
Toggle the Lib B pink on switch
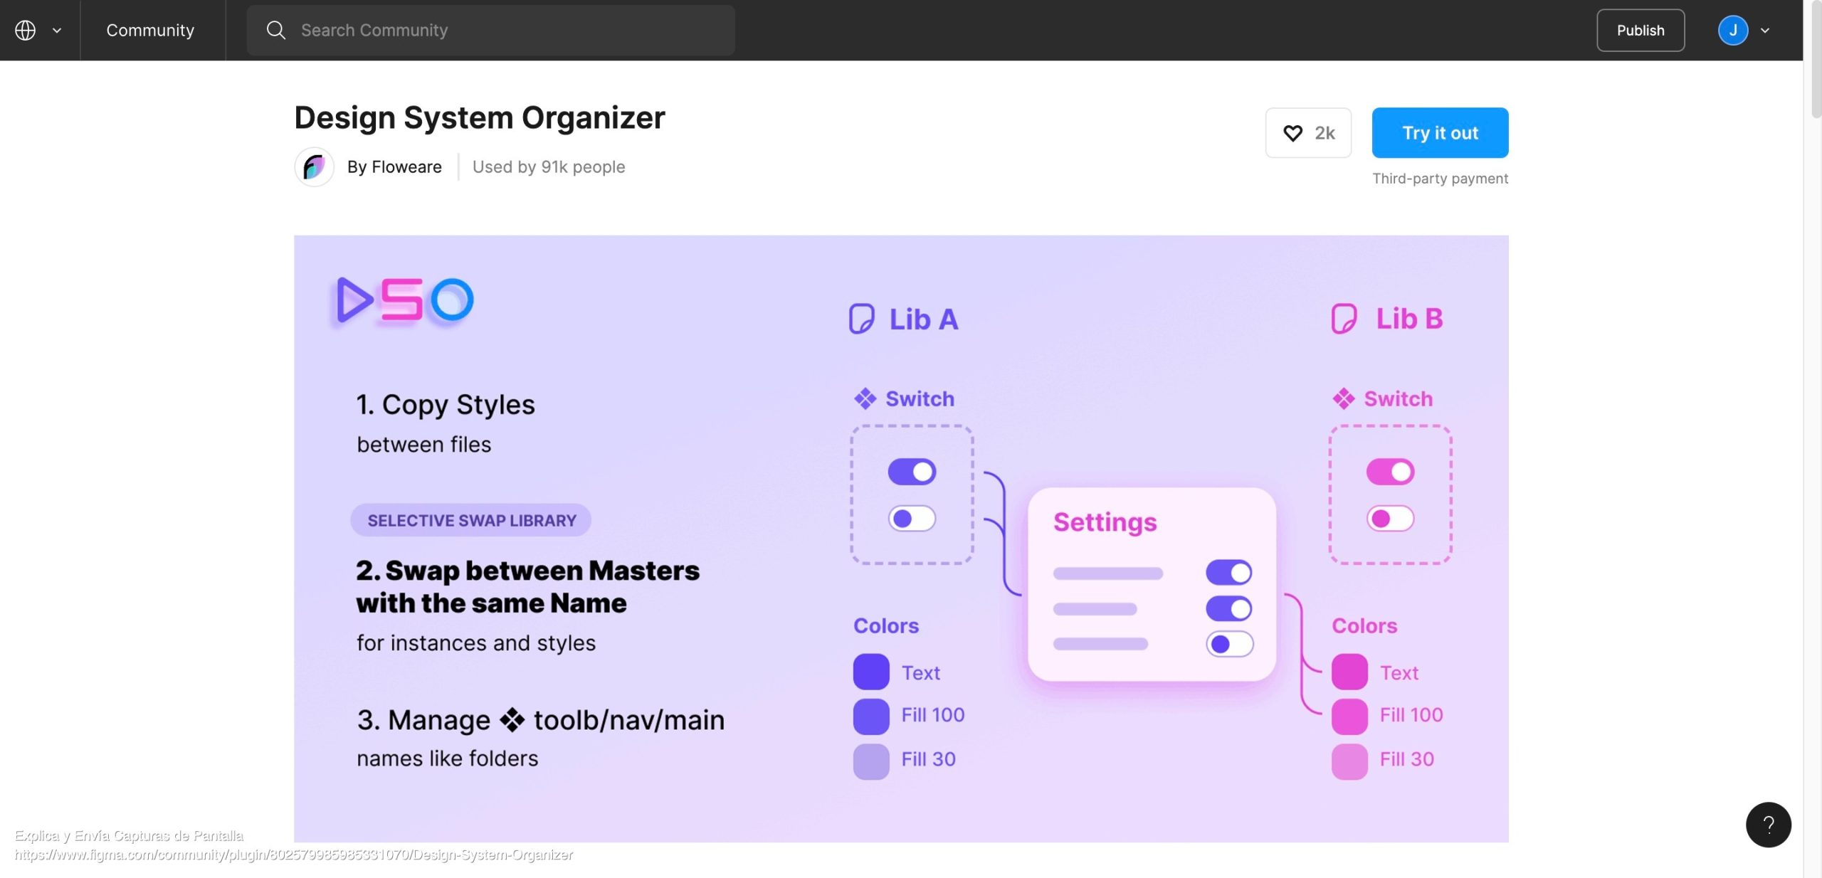[1390, 472]
